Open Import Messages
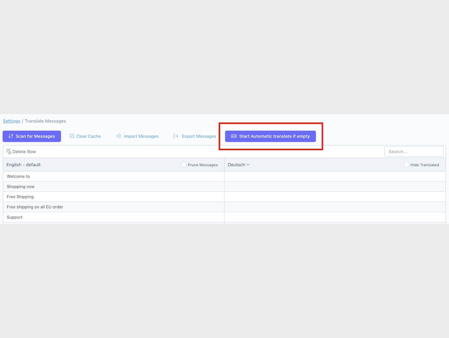Viewport: 449px width, 338px height. 137,136
